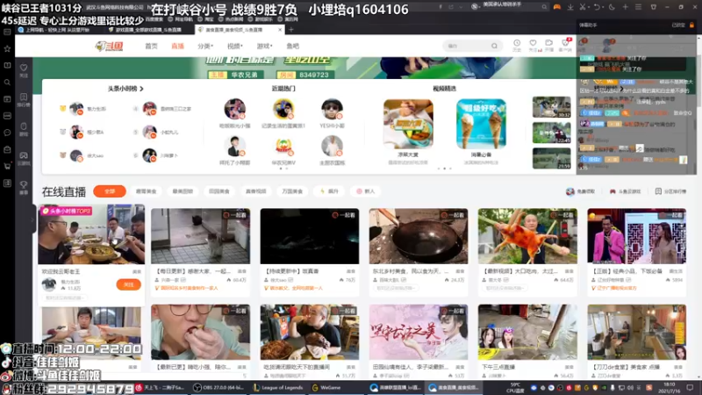Image resolution: width=702 pixels, height=395 pixels.
Task: Open the black wok stream thumbnail
Action: (x=419, y=236)
